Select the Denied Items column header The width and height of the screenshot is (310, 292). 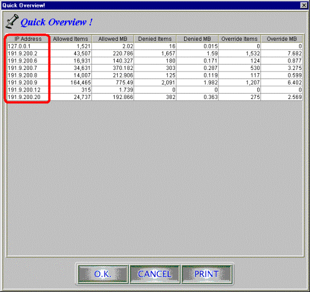[155, 39]
